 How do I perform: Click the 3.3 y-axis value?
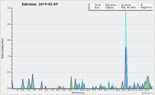9,8
